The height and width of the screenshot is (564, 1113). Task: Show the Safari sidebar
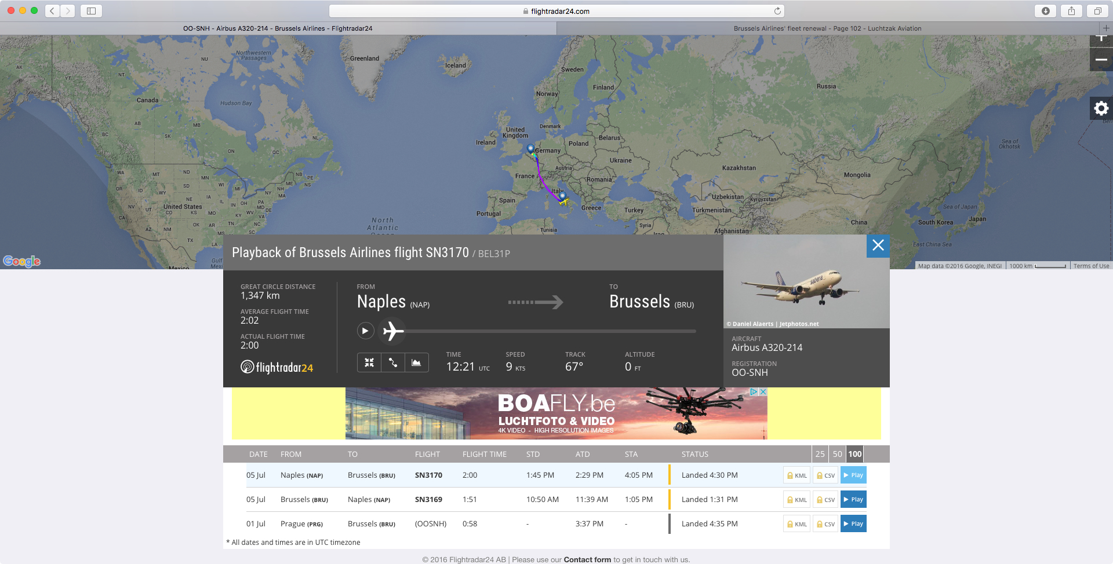tap(91, 11)
